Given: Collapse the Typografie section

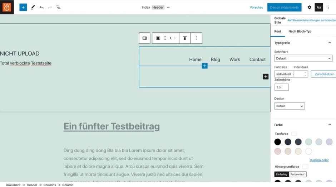Looking at the screenshot, I should 329,43.
